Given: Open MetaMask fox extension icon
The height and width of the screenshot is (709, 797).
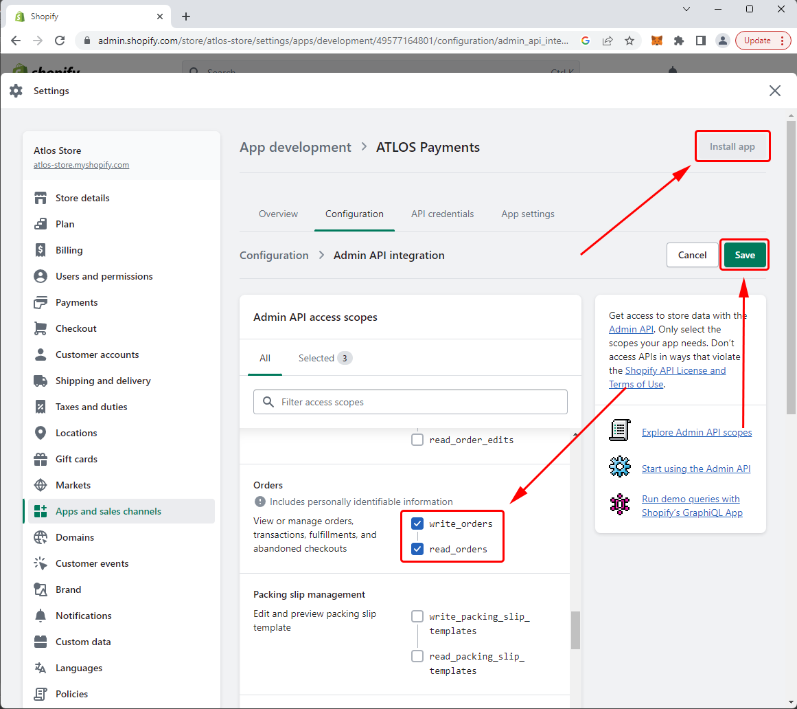Looking at the screenshot, I should pyautogui.click(x=657, y=41).
